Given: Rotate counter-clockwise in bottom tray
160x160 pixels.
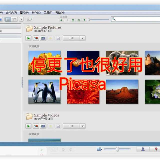Looking at the screenshot, I should pos(63,149).
